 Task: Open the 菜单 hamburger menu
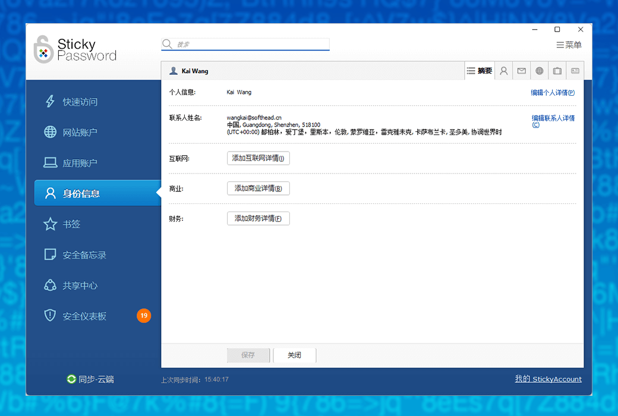(569, 45)
